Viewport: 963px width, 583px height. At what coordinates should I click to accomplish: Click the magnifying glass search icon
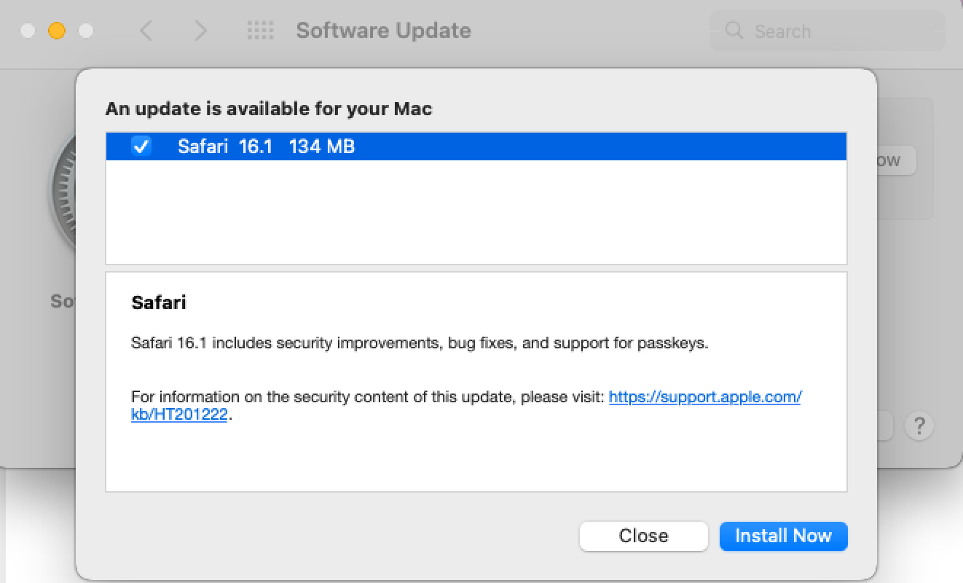[734, 31]
